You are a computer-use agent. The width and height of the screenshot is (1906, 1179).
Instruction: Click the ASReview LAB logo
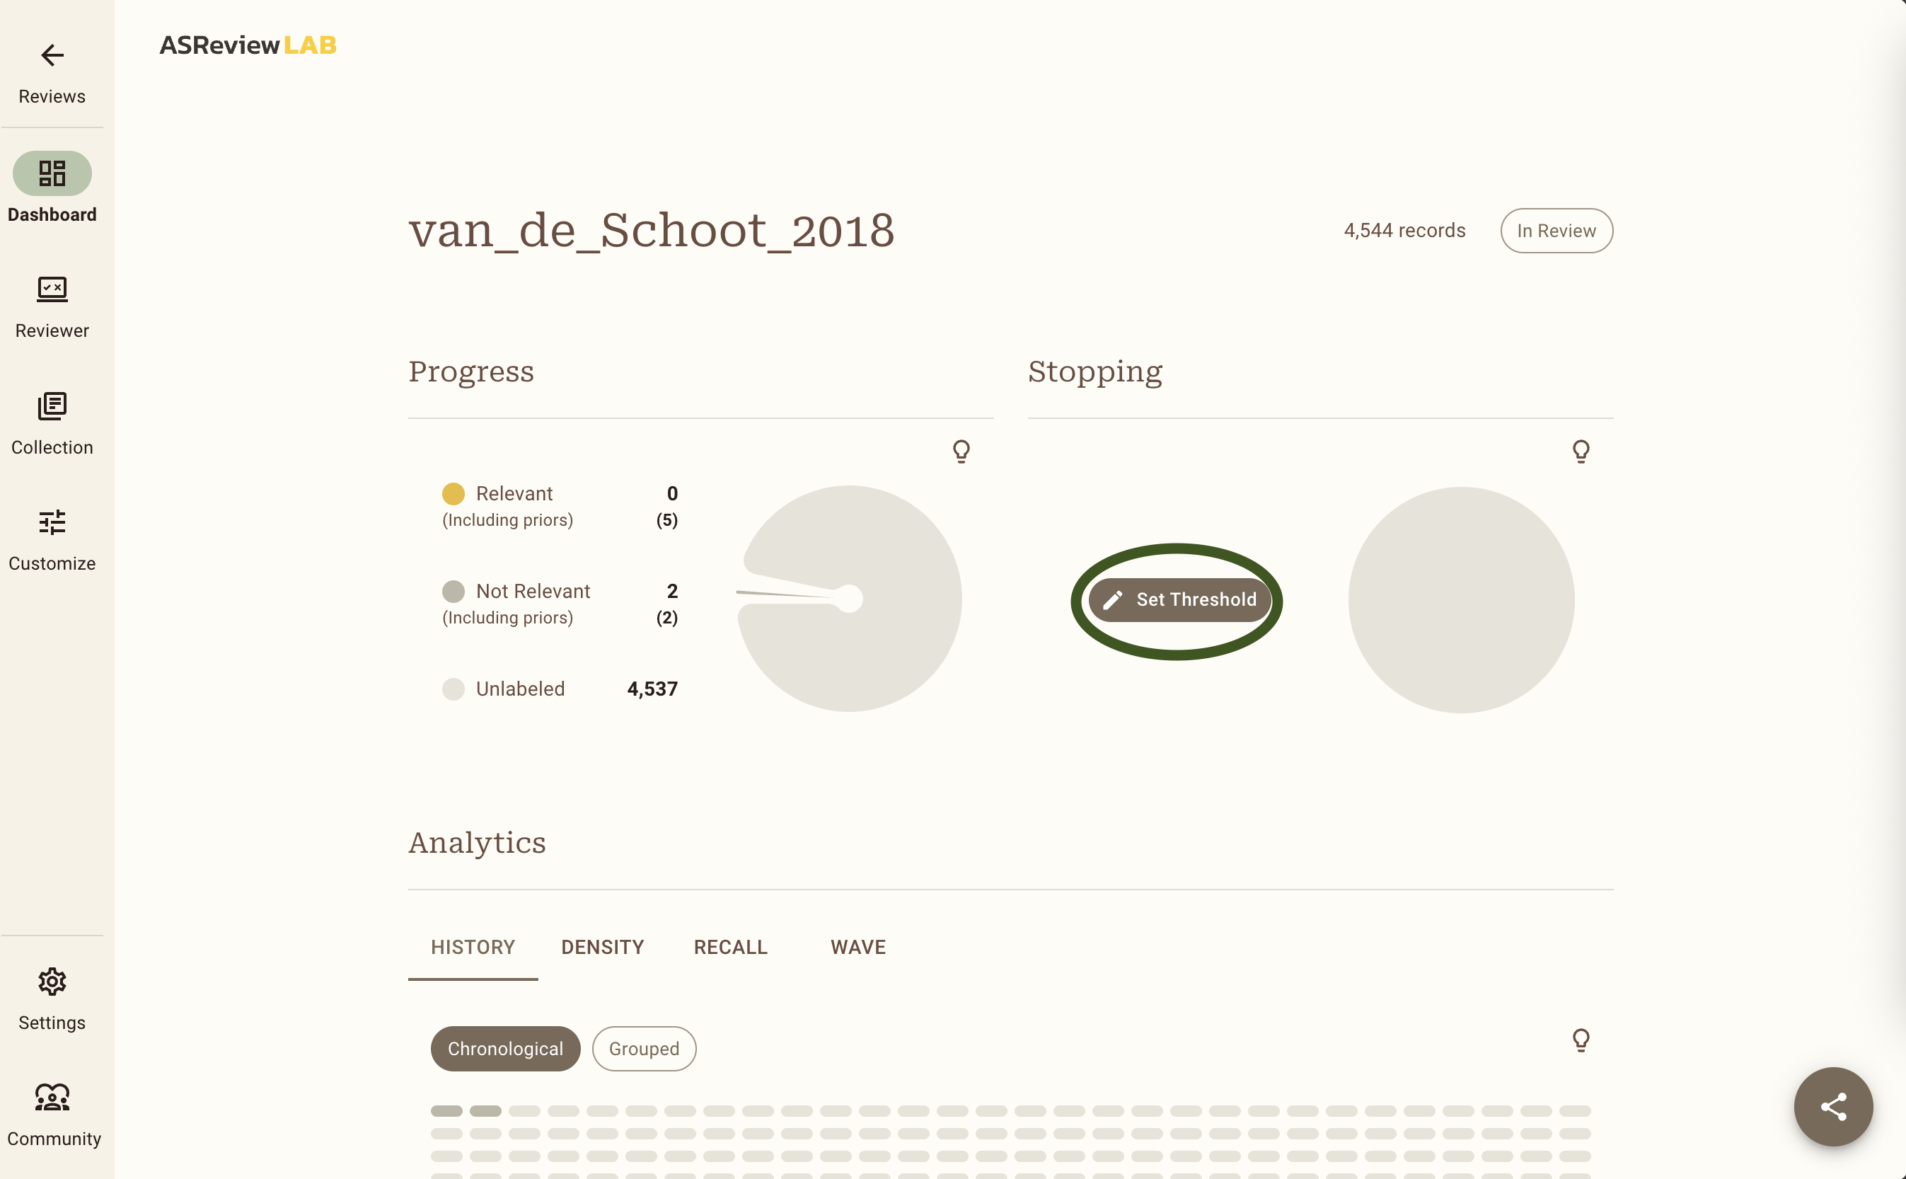[x=248, y=45]
